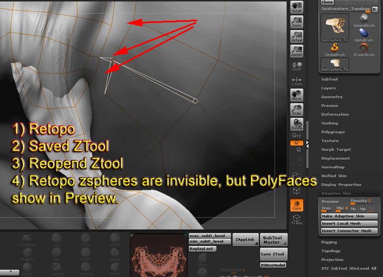Click Insert Local Mesh button

[349, 224]
